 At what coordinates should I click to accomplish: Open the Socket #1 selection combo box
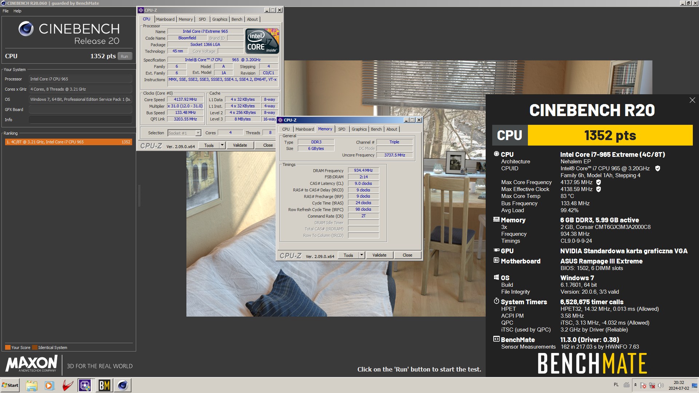[184, 133]
